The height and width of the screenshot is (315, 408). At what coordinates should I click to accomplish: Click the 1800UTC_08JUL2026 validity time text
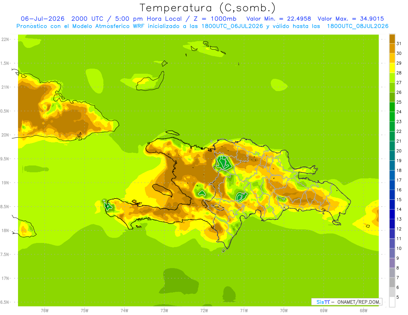point(357,26)
